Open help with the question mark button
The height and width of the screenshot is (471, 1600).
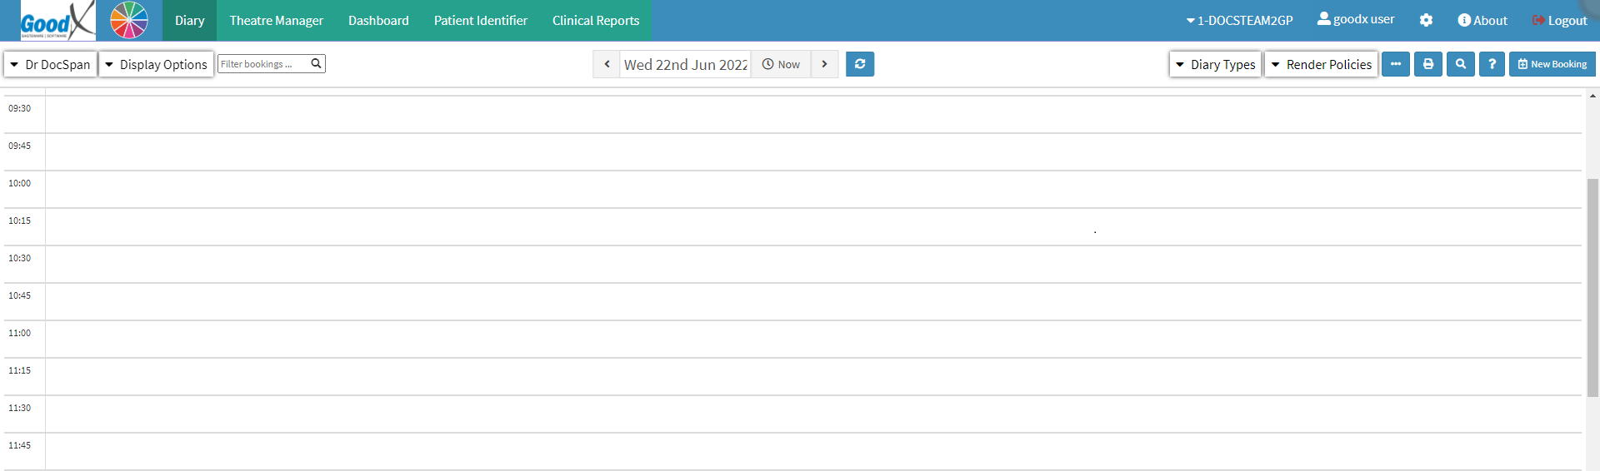[x=1492, y=64]
